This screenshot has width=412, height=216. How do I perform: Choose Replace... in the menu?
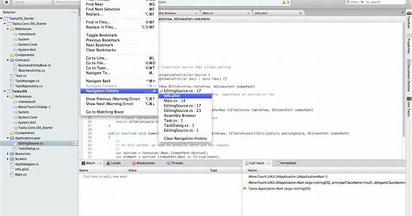point(120,14)
